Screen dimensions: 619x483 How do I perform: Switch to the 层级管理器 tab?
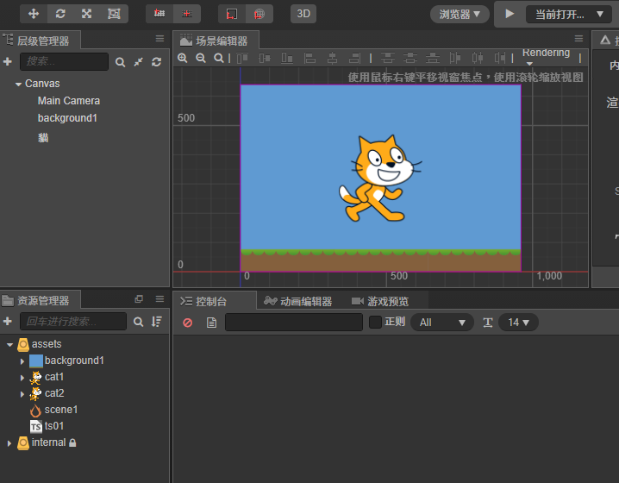(40, 41)
